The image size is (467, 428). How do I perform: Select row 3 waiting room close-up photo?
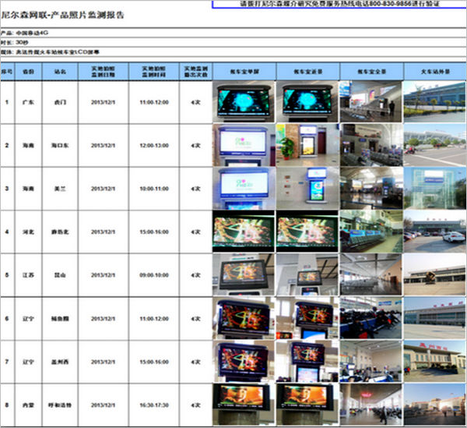click(x=307, y=189)
